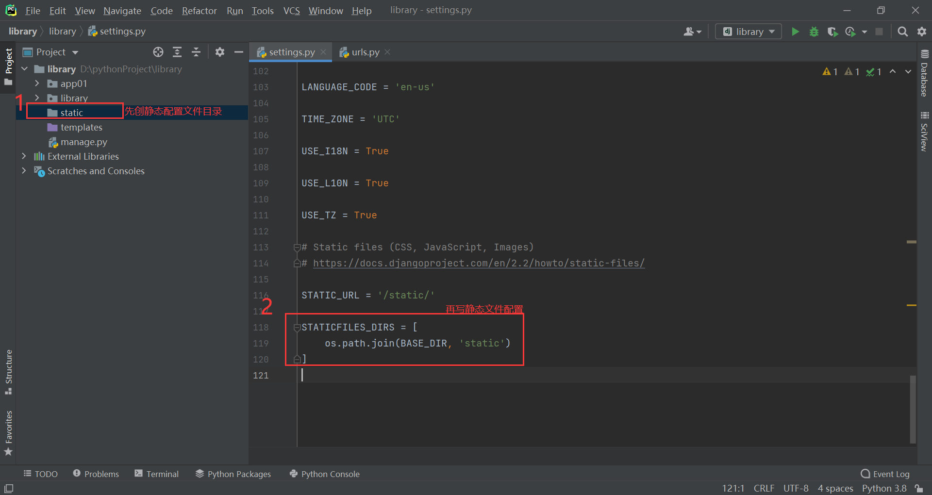The height and width of the screenshot is (495, 932).
Task: Follow the djangoproject static-files docs link
Action: pos(479,263)
